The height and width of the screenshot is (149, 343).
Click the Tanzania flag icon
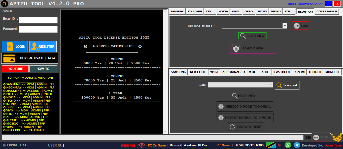(x=271, y=145)
